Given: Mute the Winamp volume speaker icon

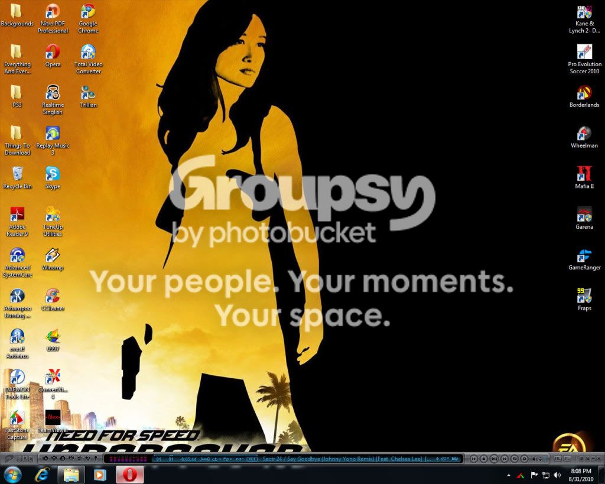Looking at the screenshot, I should click(535, 459).
